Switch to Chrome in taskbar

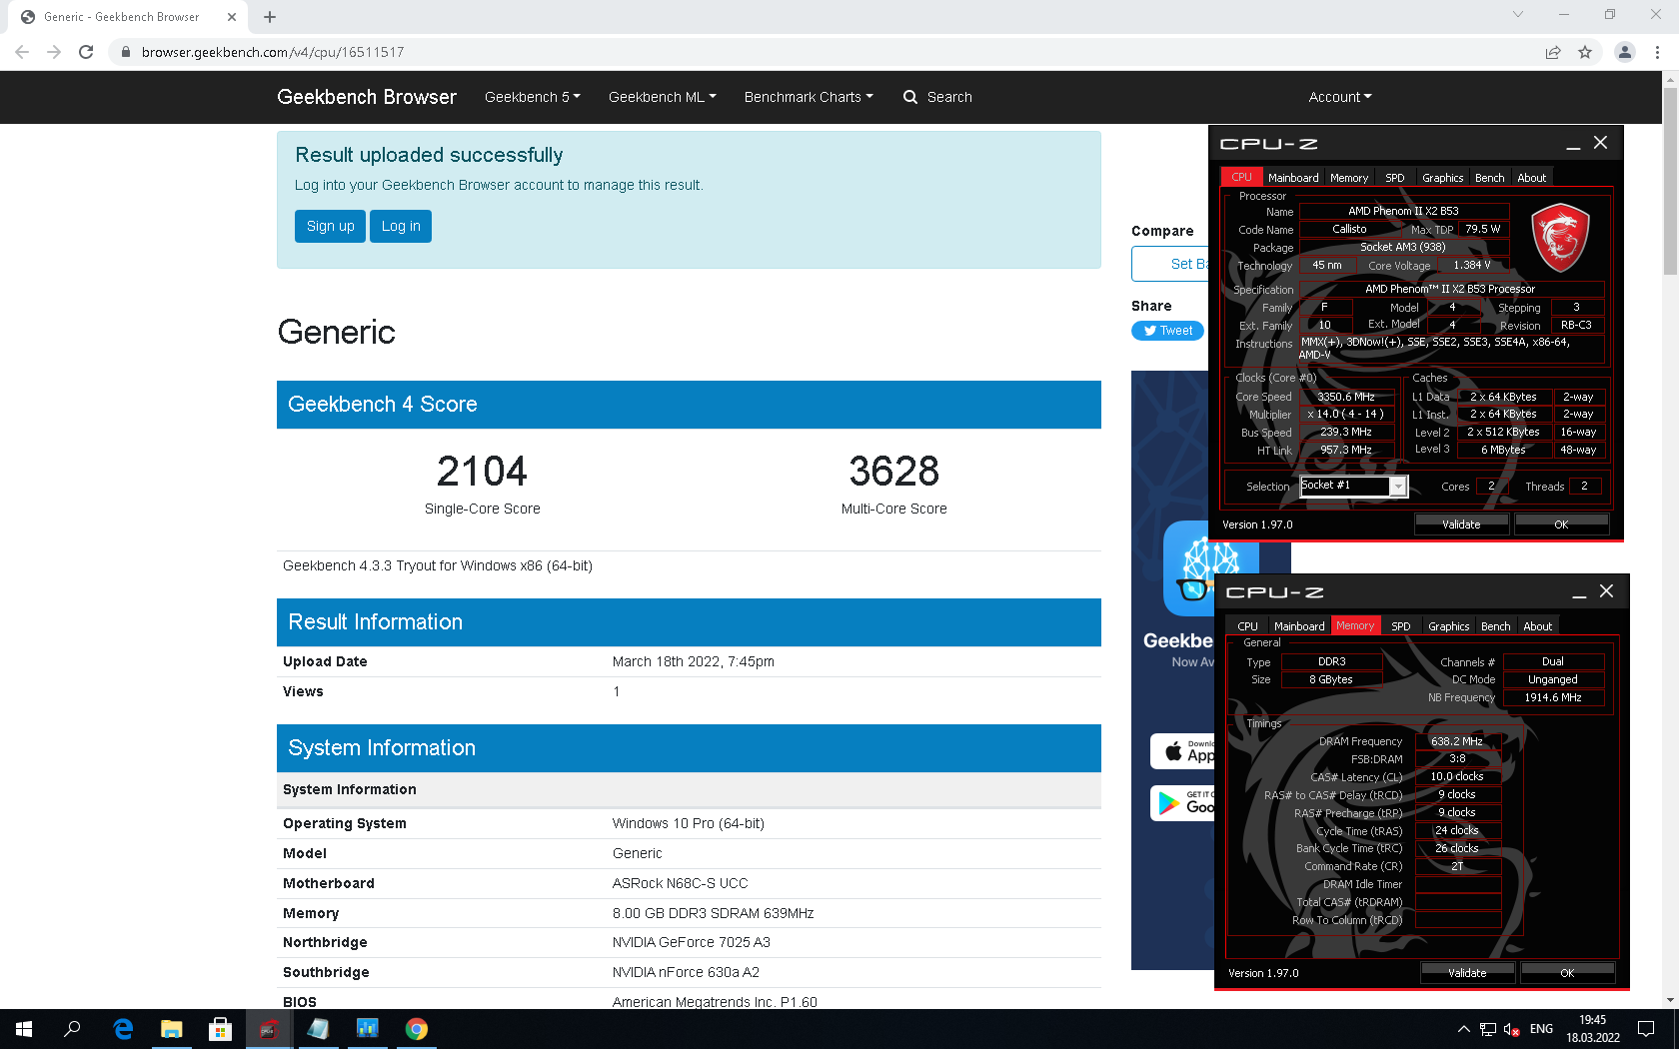pos(417,1029)
